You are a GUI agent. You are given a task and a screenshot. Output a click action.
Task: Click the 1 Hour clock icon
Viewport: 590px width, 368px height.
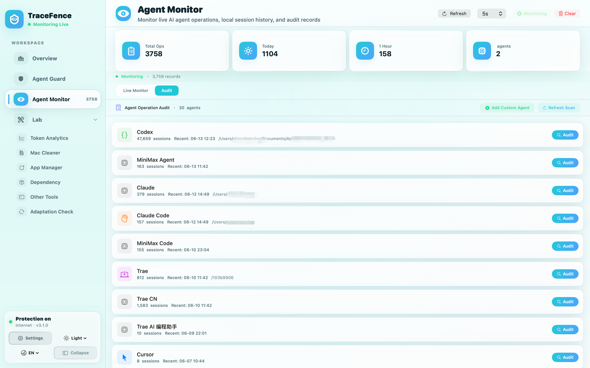coord(365,51)
